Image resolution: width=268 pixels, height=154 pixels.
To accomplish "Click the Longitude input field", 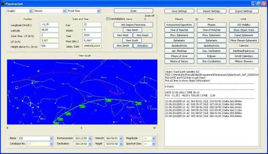I will click(x=49, y=24).
